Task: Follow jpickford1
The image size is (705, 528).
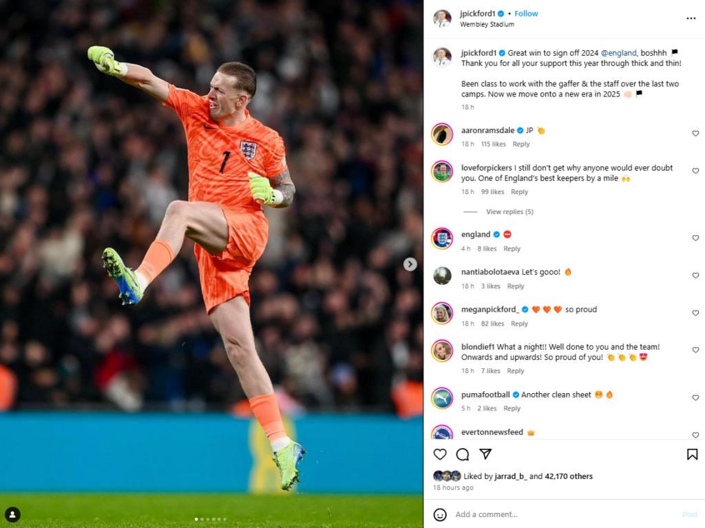Action: [x=526, y=14]
